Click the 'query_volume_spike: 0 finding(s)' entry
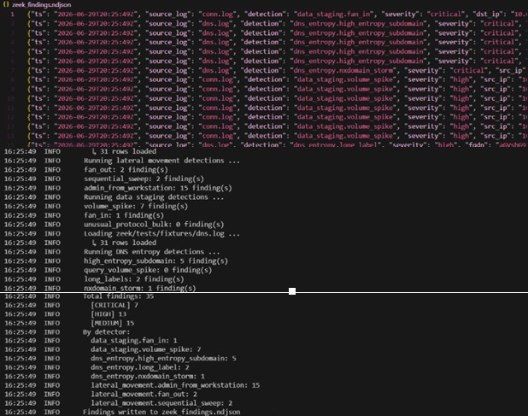The height and width of the screenshot is (416, 528). 148,270
